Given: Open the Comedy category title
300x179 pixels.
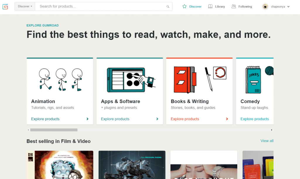Looking at the screenshot, I should (250, 101).
